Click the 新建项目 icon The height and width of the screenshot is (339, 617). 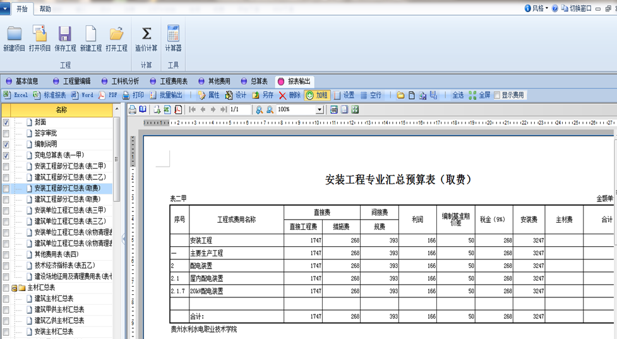14,34
